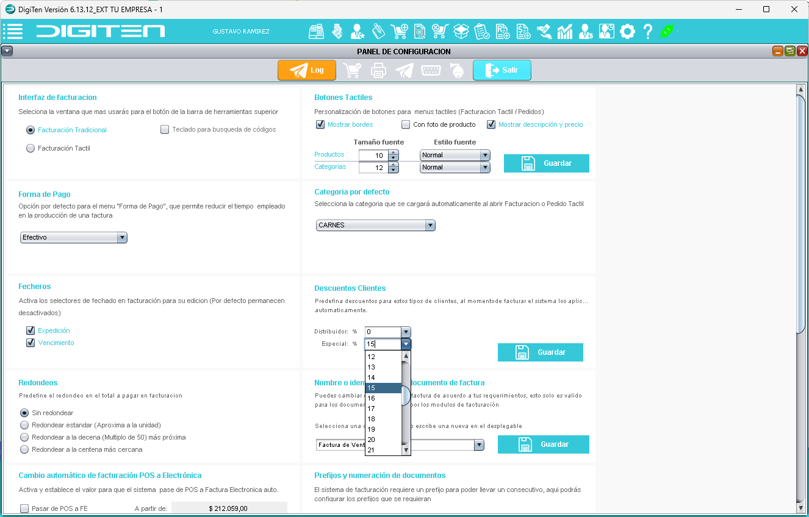This screenshot has height=517, width=809.
Task: Open the customer with star icon
Action: tap(358, 31)
